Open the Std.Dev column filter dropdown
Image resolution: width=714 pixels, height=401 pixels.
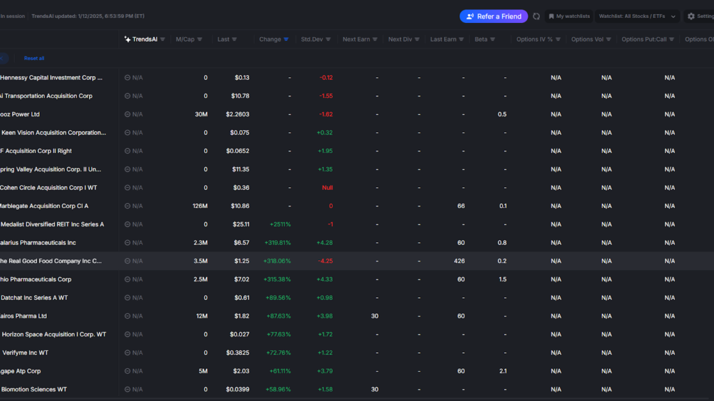coord(328,39)
